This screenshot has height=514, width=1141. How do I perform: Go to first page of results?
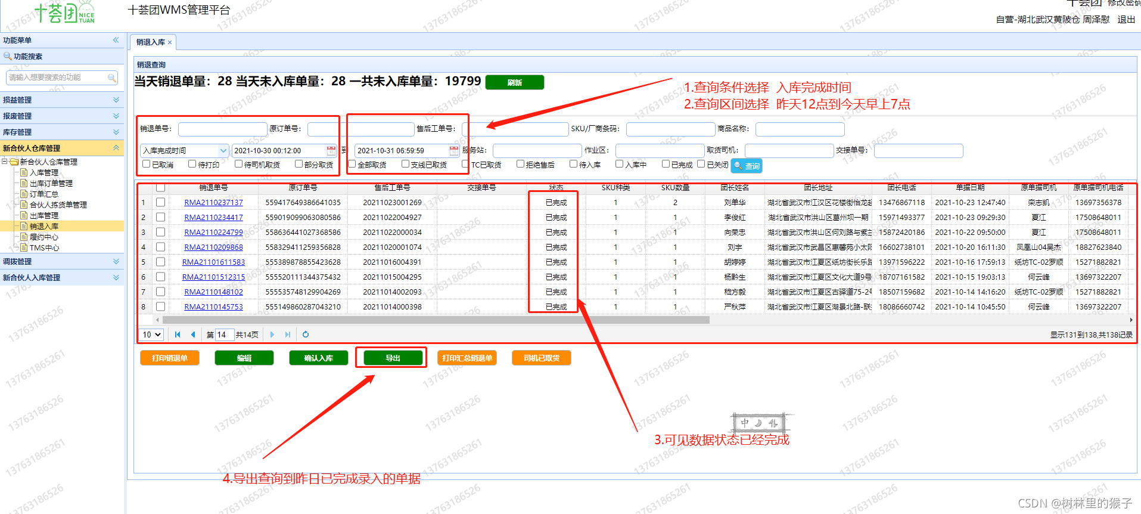tap(178, 335)
